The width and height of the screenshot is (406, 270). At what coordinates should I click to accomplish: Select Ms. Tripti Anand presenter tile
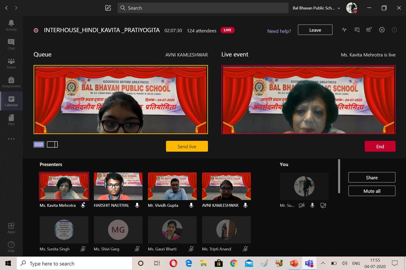(226, 230)
